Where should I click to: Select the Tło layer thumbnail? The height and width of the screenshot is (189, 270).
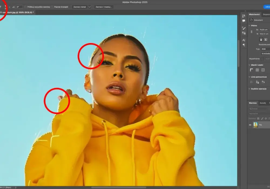[x=255, y=125]
